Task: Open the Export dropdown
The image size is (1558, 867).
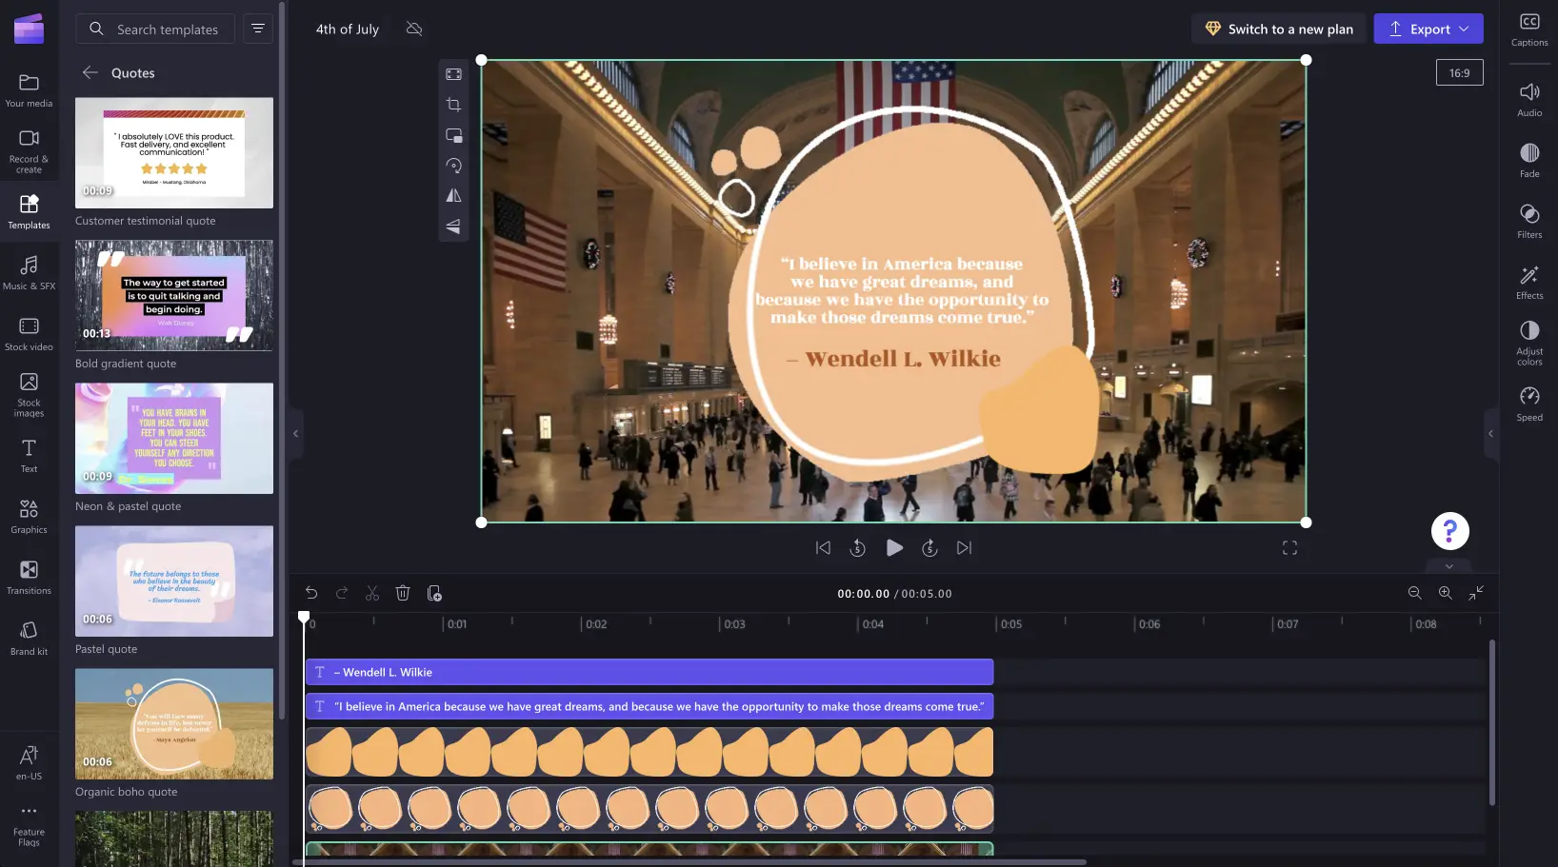Action: pos(1428,29)
